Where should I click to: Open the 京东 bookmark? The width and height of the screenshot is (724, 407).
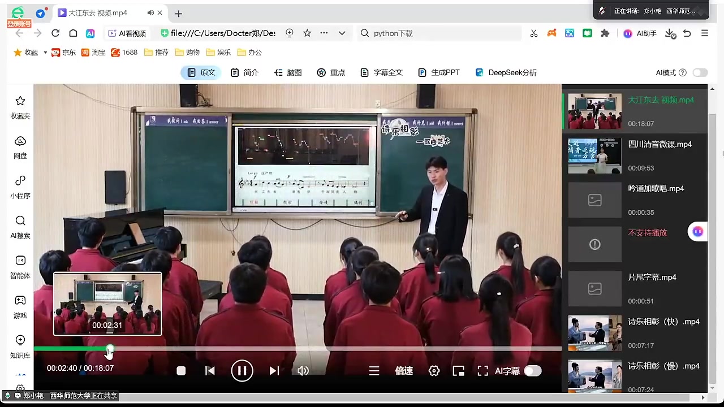[63, 53]
